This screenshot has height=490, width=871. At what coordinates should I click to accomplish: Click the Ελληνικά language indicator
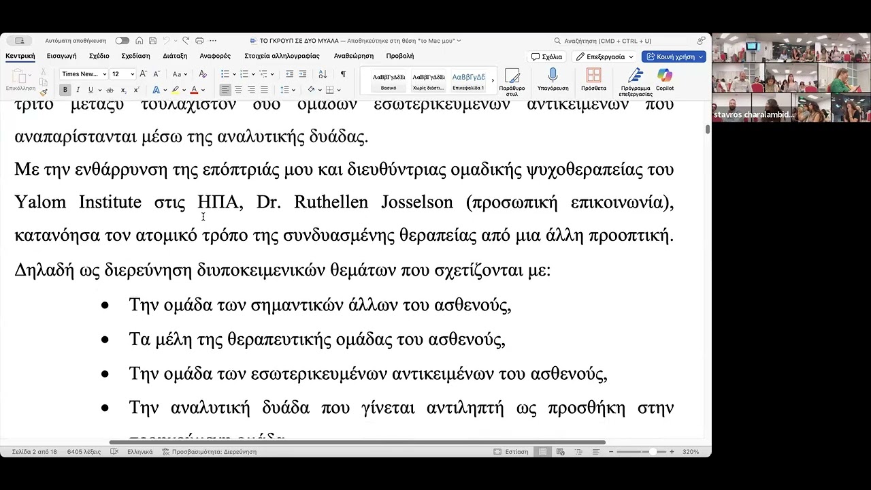coord(139,451)
